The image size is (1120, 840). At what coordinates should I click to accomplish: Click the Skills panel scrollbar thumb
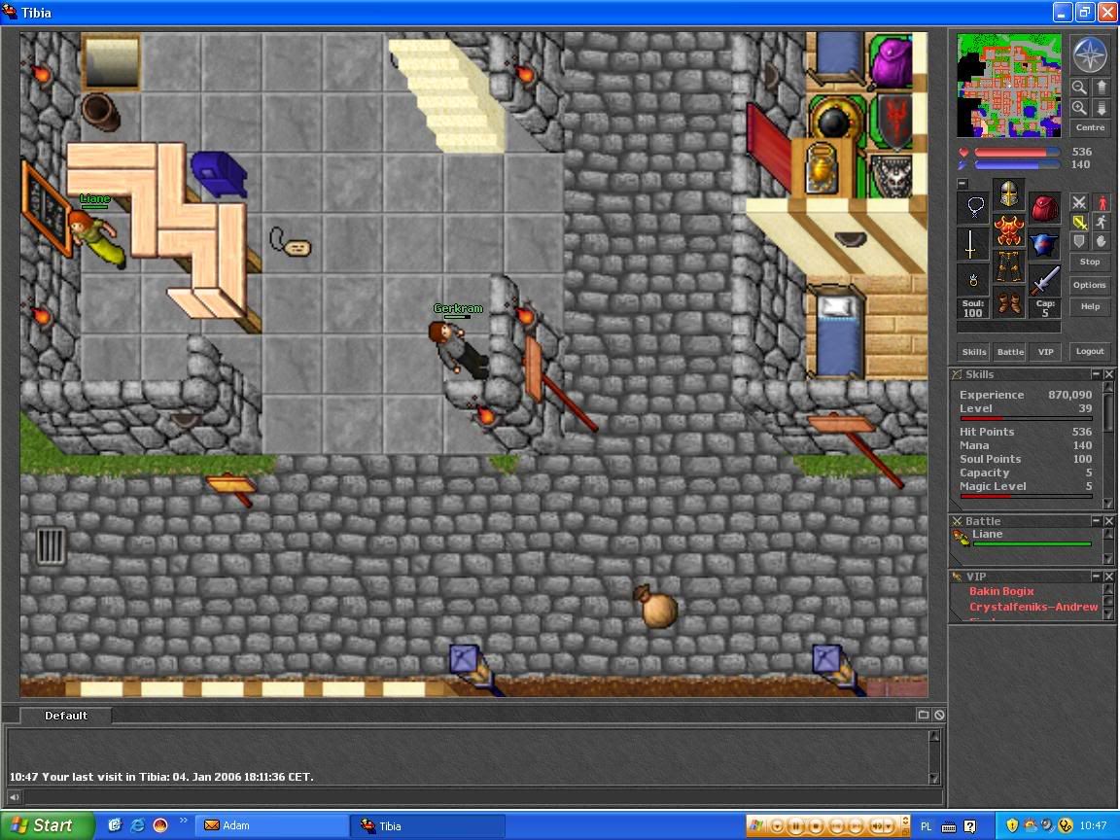point(1108,413)
